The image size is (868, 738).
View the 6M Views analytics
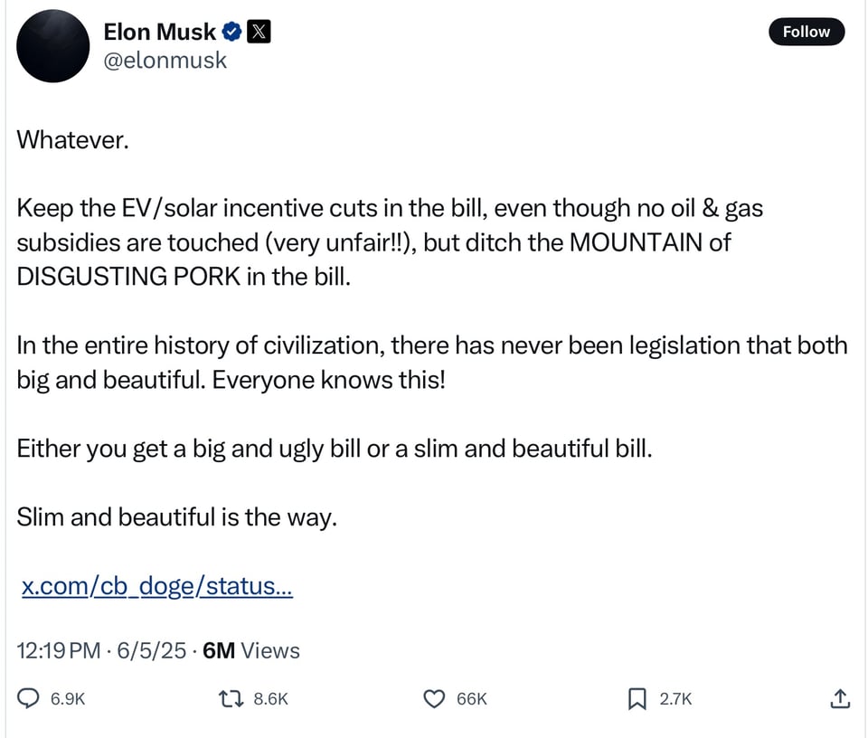click(251, 650)
